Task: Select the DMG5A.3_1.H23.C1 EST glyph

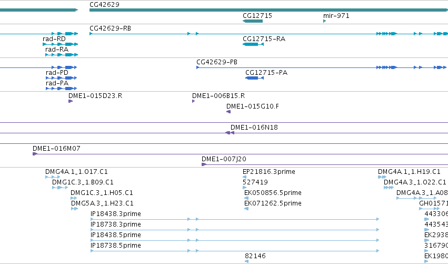Action: [75, 209]
